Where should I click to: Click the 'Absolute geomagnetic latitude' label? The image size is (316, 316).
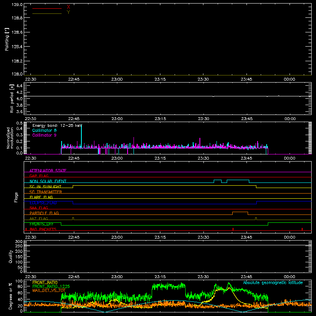273,282
